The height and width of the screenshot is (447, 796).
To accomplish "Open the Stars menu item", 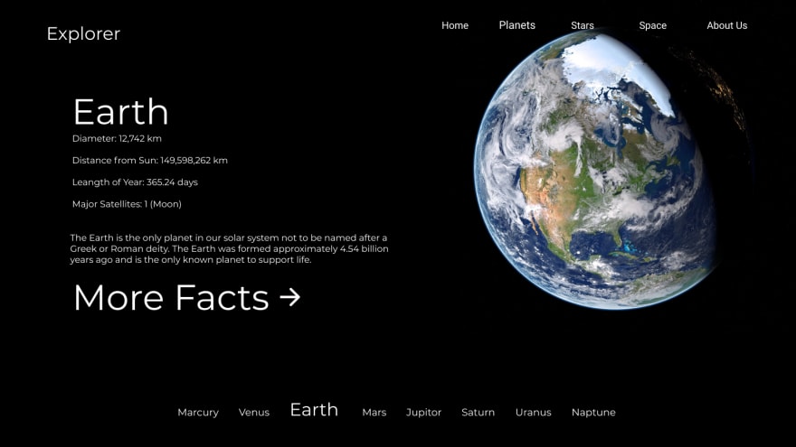I will click(582, 25).
